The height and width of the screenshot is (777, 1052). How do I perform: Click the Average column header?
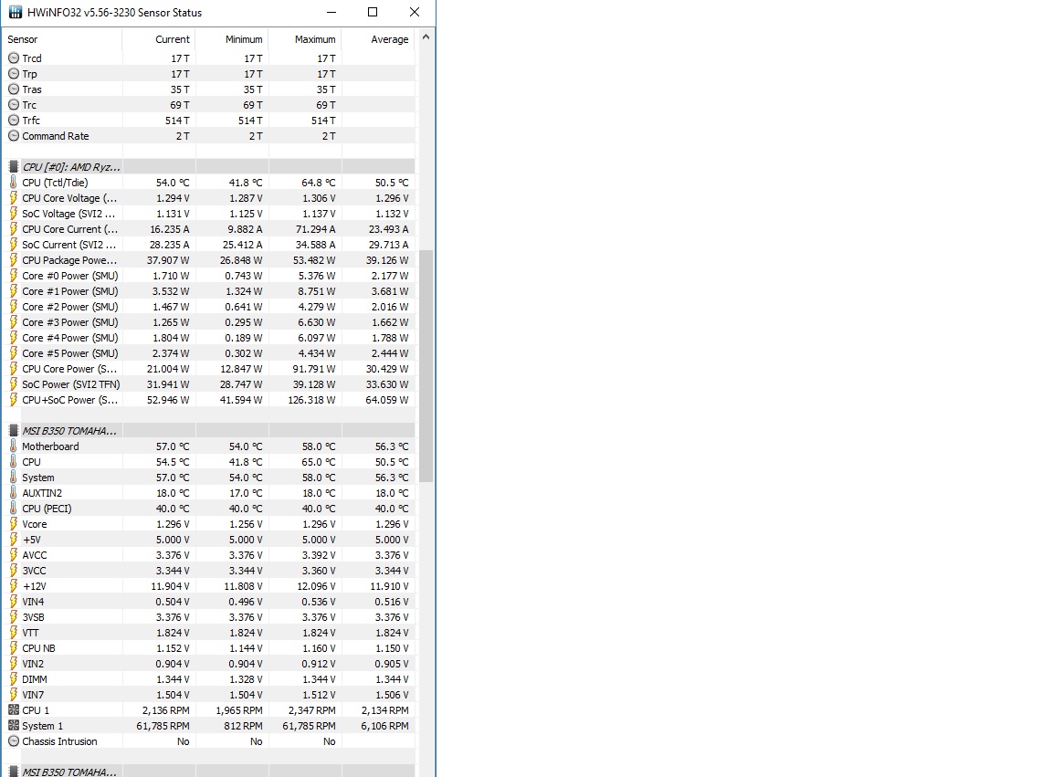[378, 39]
